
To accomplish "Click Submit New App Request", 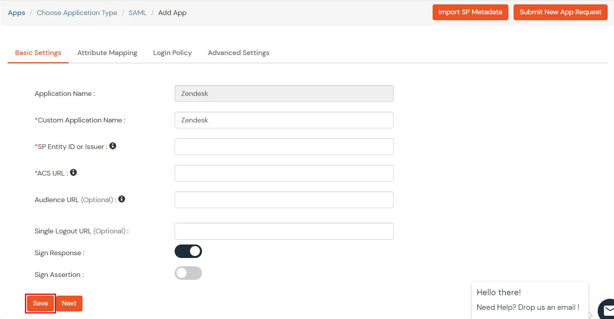I will 560,12.
